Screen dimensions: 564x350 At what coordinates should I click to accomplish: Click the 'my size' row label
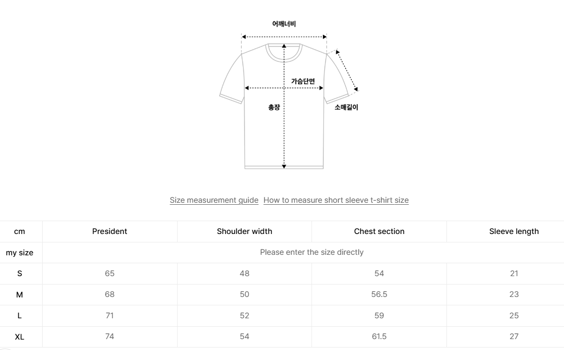point(19,253)
